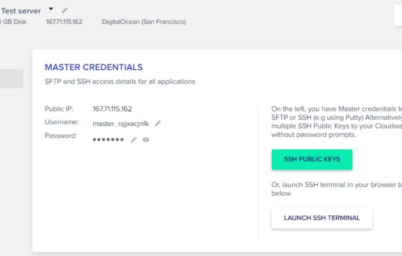The height and width of the screenshot is (256, 402).
Task: Click the Test server title text
Action: [21, 11]
